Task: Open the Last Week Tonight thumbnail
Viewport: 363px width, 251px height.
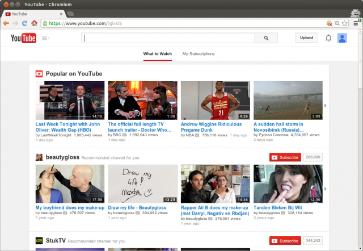Action: [70, 101]
